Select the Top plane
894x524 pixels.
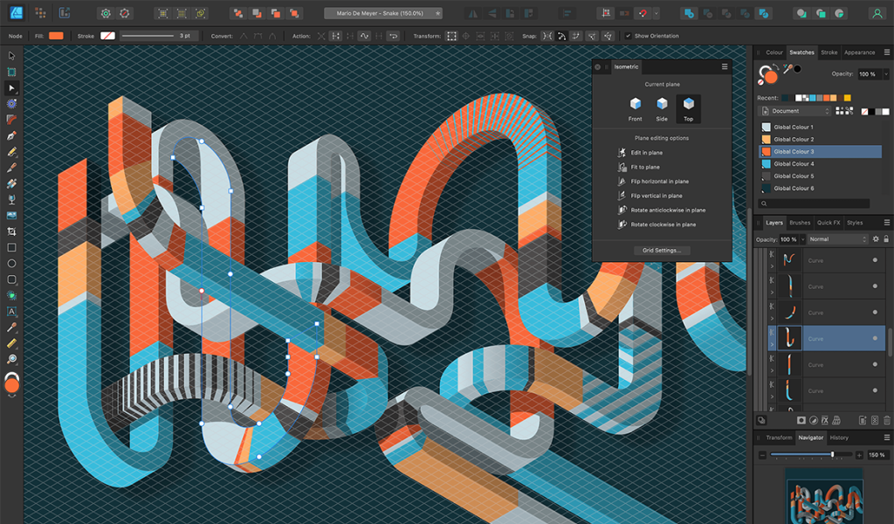[688, 108]
